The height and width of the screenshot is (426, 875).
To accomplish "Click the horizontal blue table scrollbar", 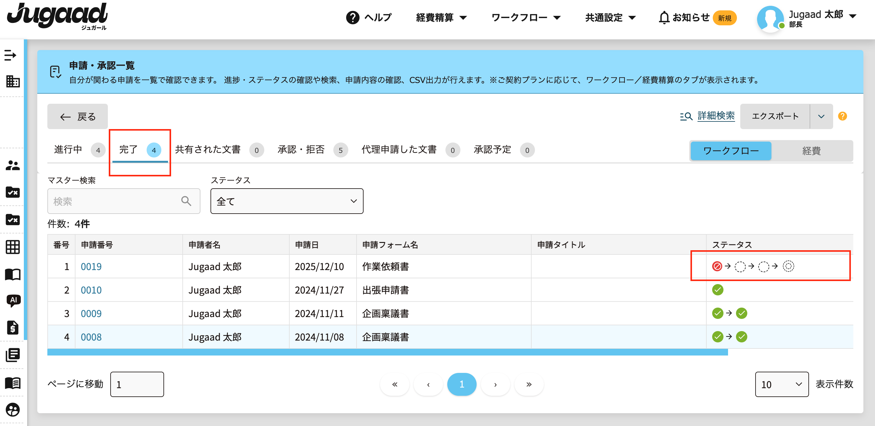I will point(387,352).
